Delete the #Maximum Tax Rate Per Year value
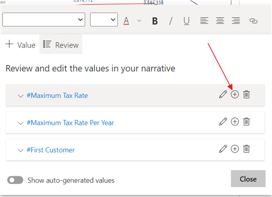272x197 pixels. click(246, 122)
